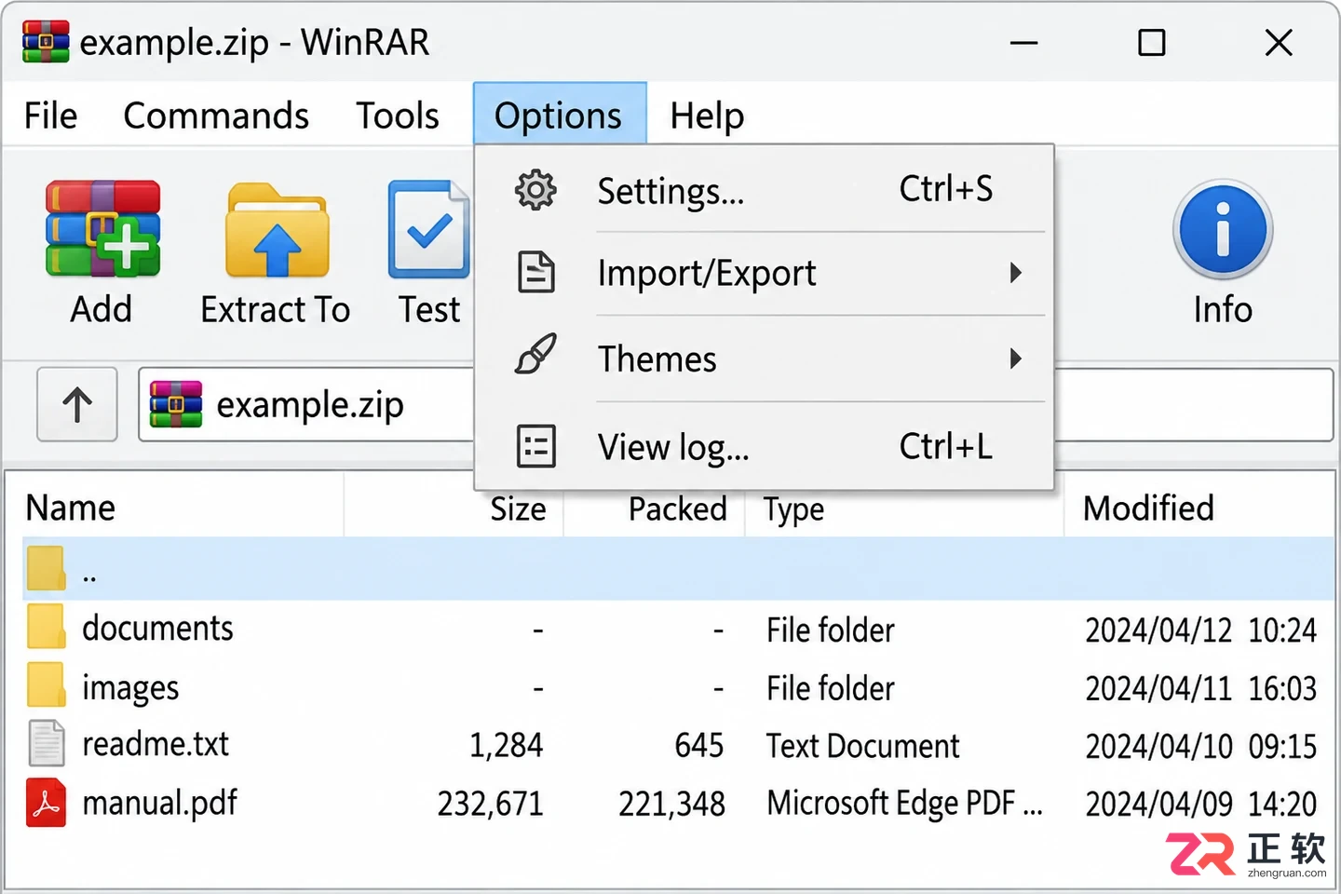The image size is (1341, 894).
Task: Click the manual.pdf PDF icon
Action: [46, 803]
